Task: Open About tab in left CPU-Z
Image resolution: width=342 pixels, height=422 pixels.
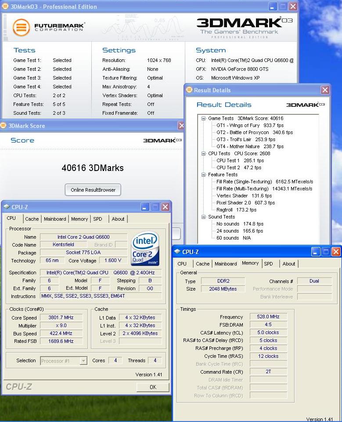Action: tap(118, 219)
